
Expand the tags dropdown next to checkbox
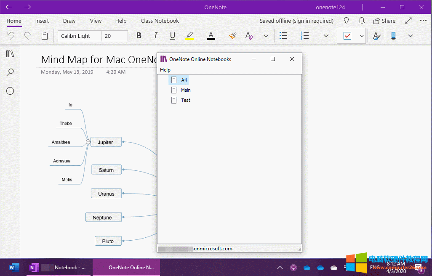click(x=362, y=36)
